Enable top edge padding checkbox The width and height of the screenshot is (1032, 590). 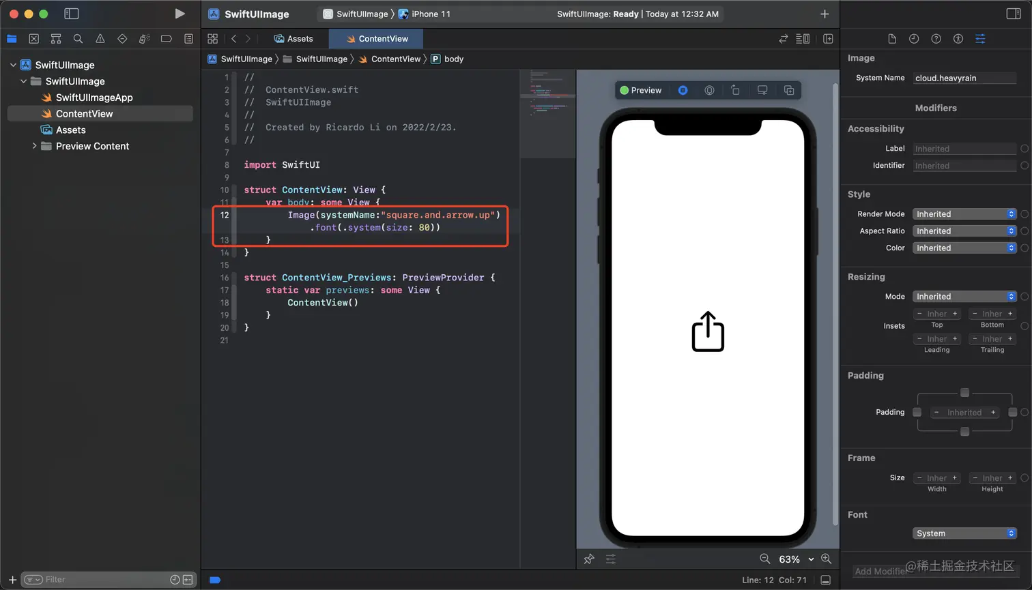tap(964, 393)
